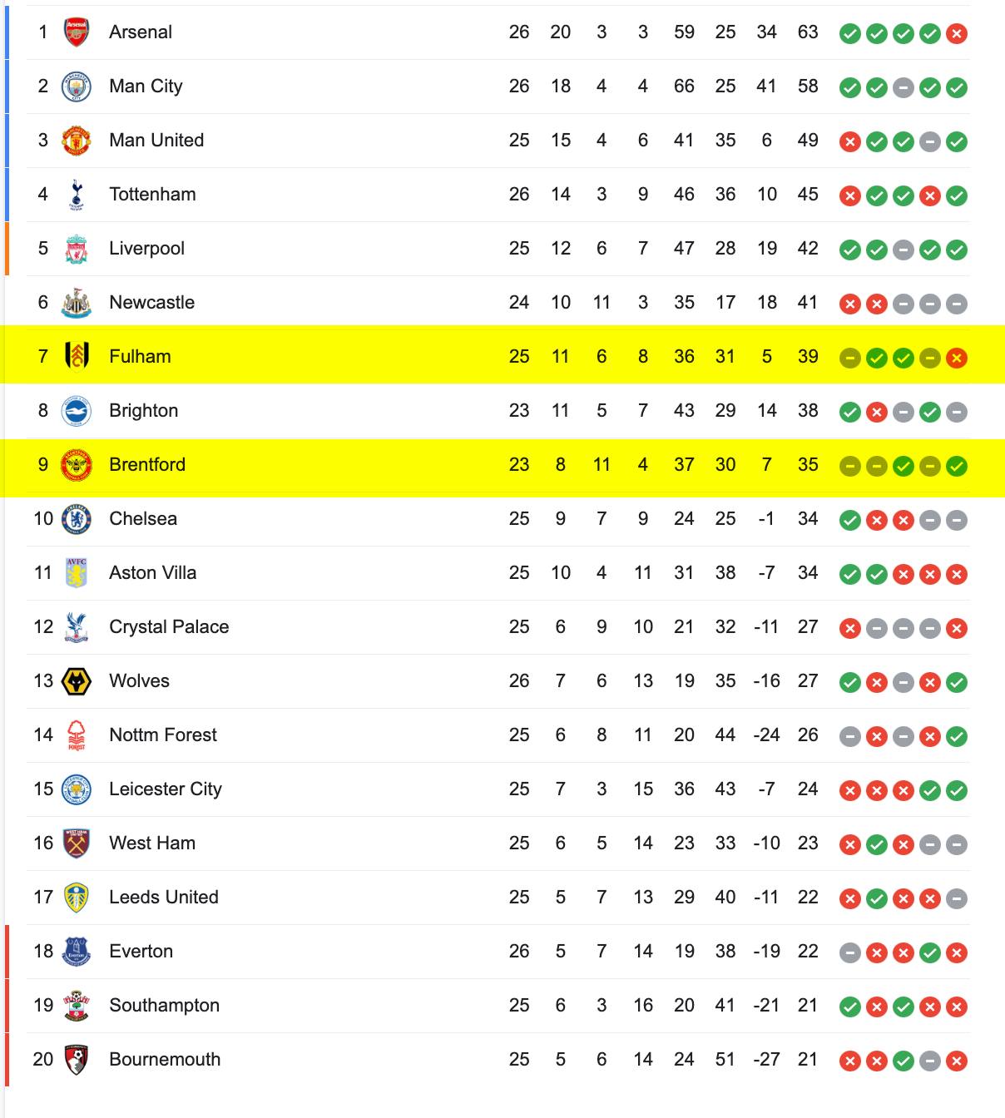Click the Bournemouth club crest
The width and height of the screenshot is (1005, 1118).
coord(77,1060)
